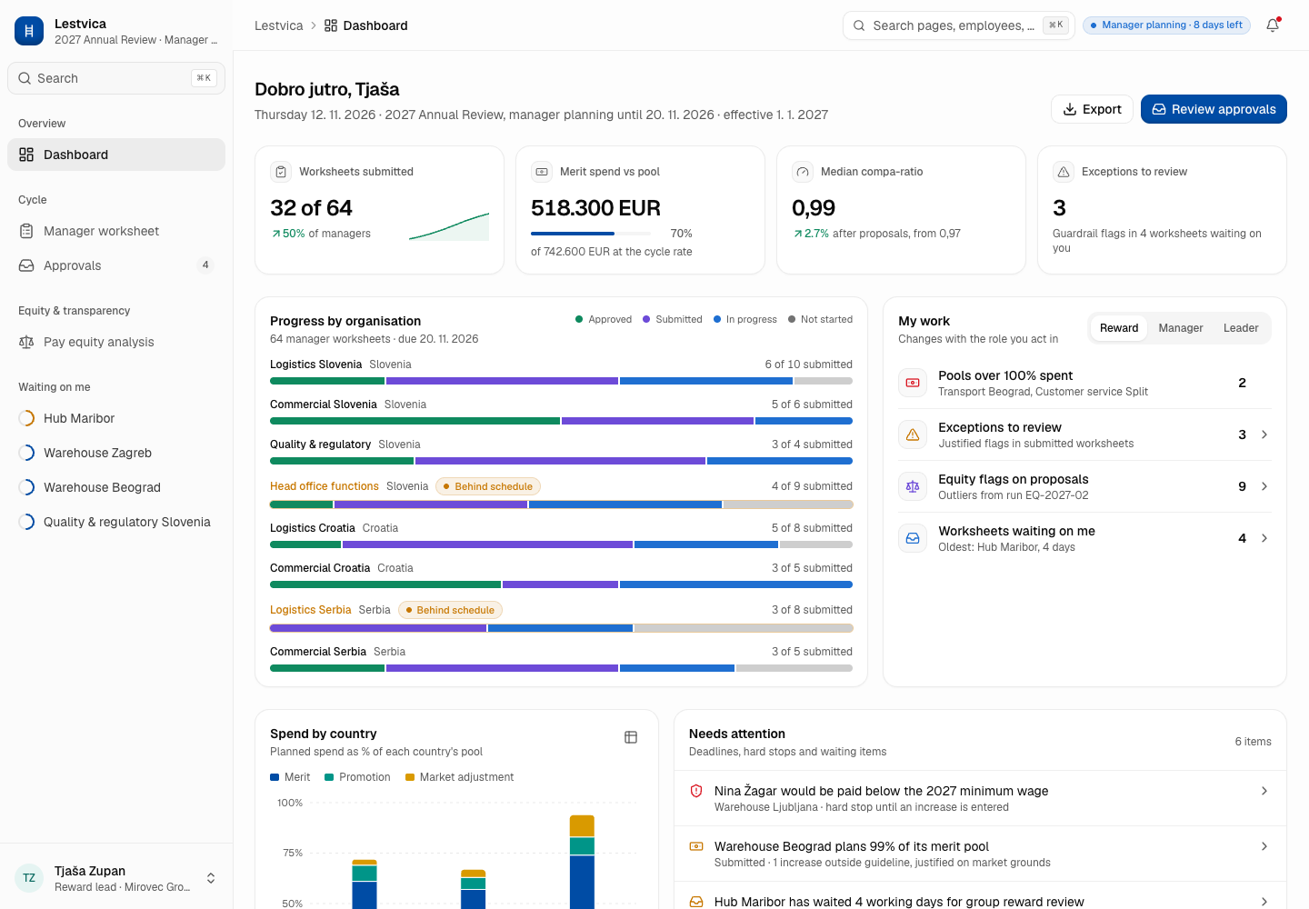Open the Tjaša Zupan account switcher
Image resolution: width=1309 pixels, height=909 pixels.
(116, 878)
